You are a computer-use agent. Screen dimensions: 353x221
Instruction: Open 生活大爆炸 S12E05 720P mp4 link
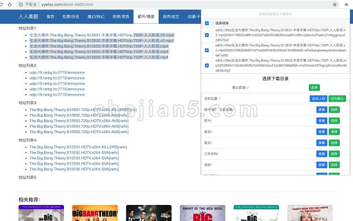pyautogui.click(x=99, y=57)
